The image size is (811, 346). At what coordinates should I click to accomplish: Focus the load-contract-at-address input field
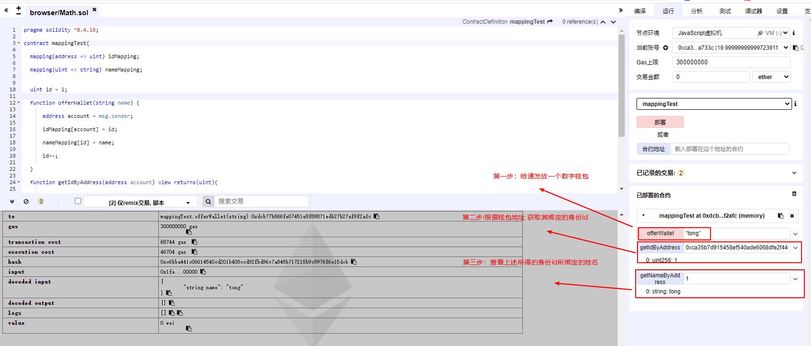[730, 149]
